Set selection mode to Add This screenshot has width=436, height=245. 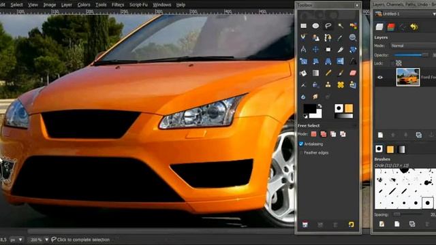324,134
